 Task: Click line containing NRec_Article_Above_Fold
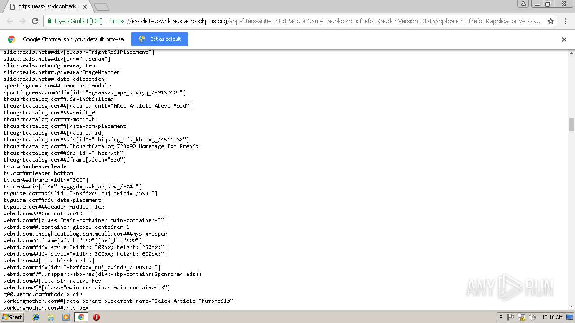[x=98, y=106]
